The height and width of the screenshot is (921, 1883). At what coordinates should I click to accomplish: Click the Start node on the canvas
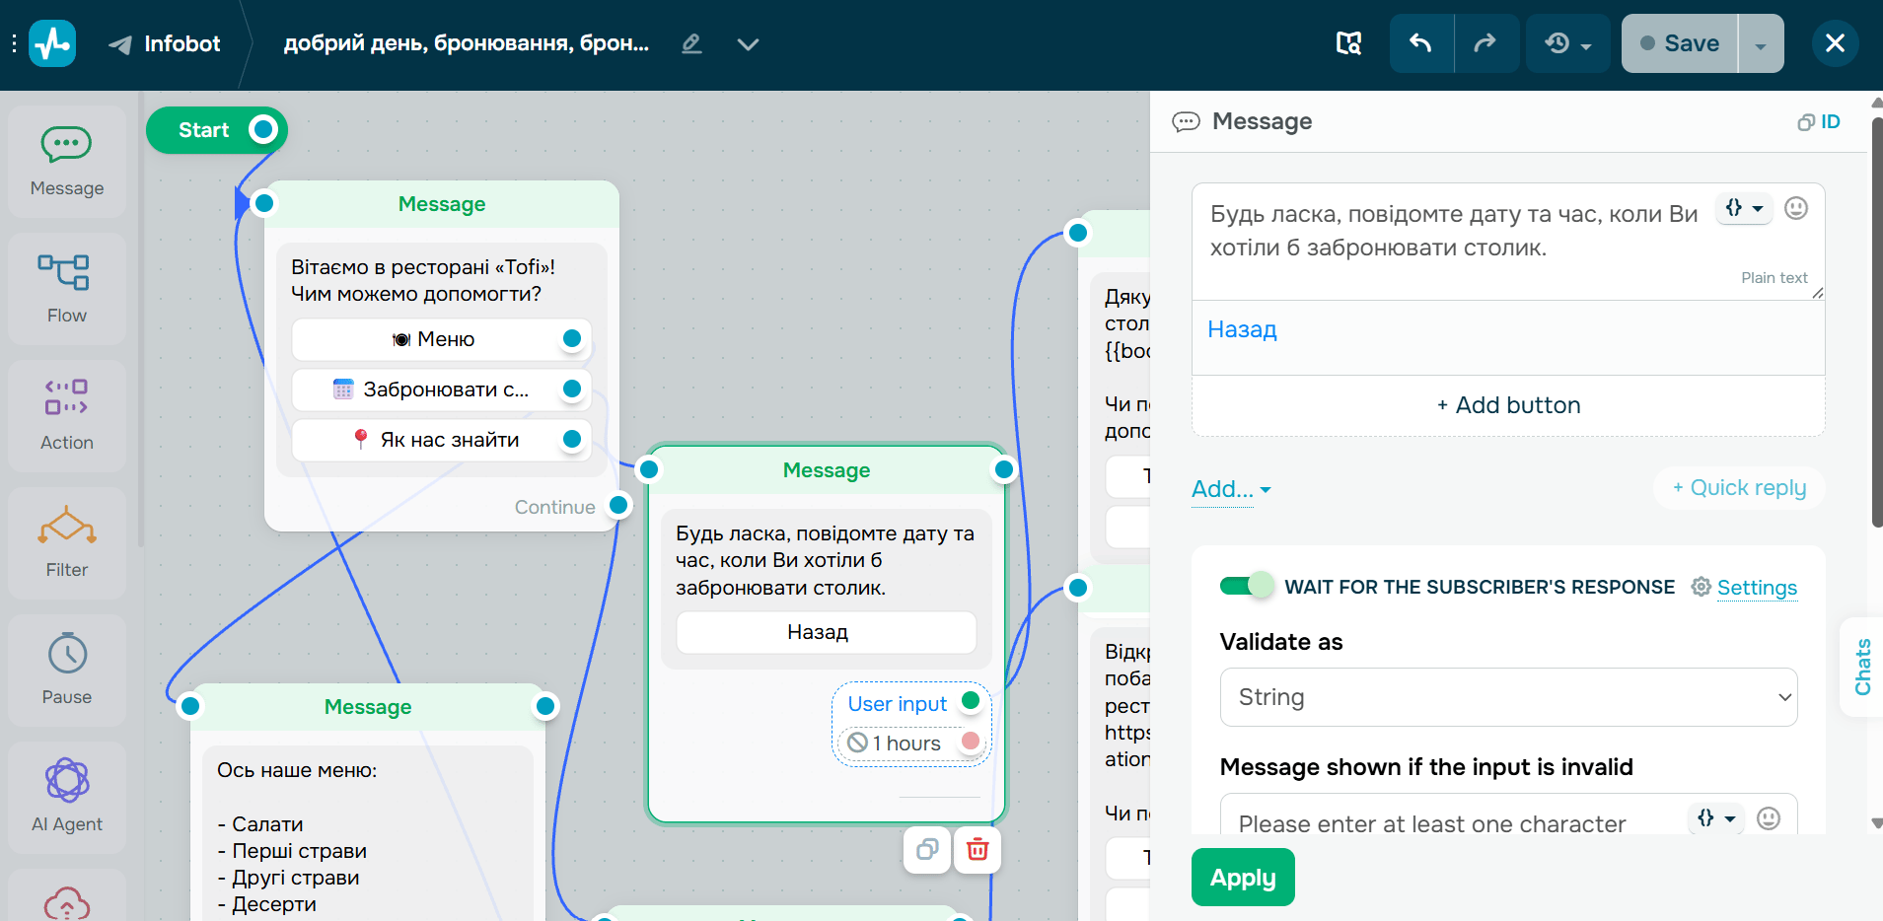pyautogui.click(x=216, y=130)
